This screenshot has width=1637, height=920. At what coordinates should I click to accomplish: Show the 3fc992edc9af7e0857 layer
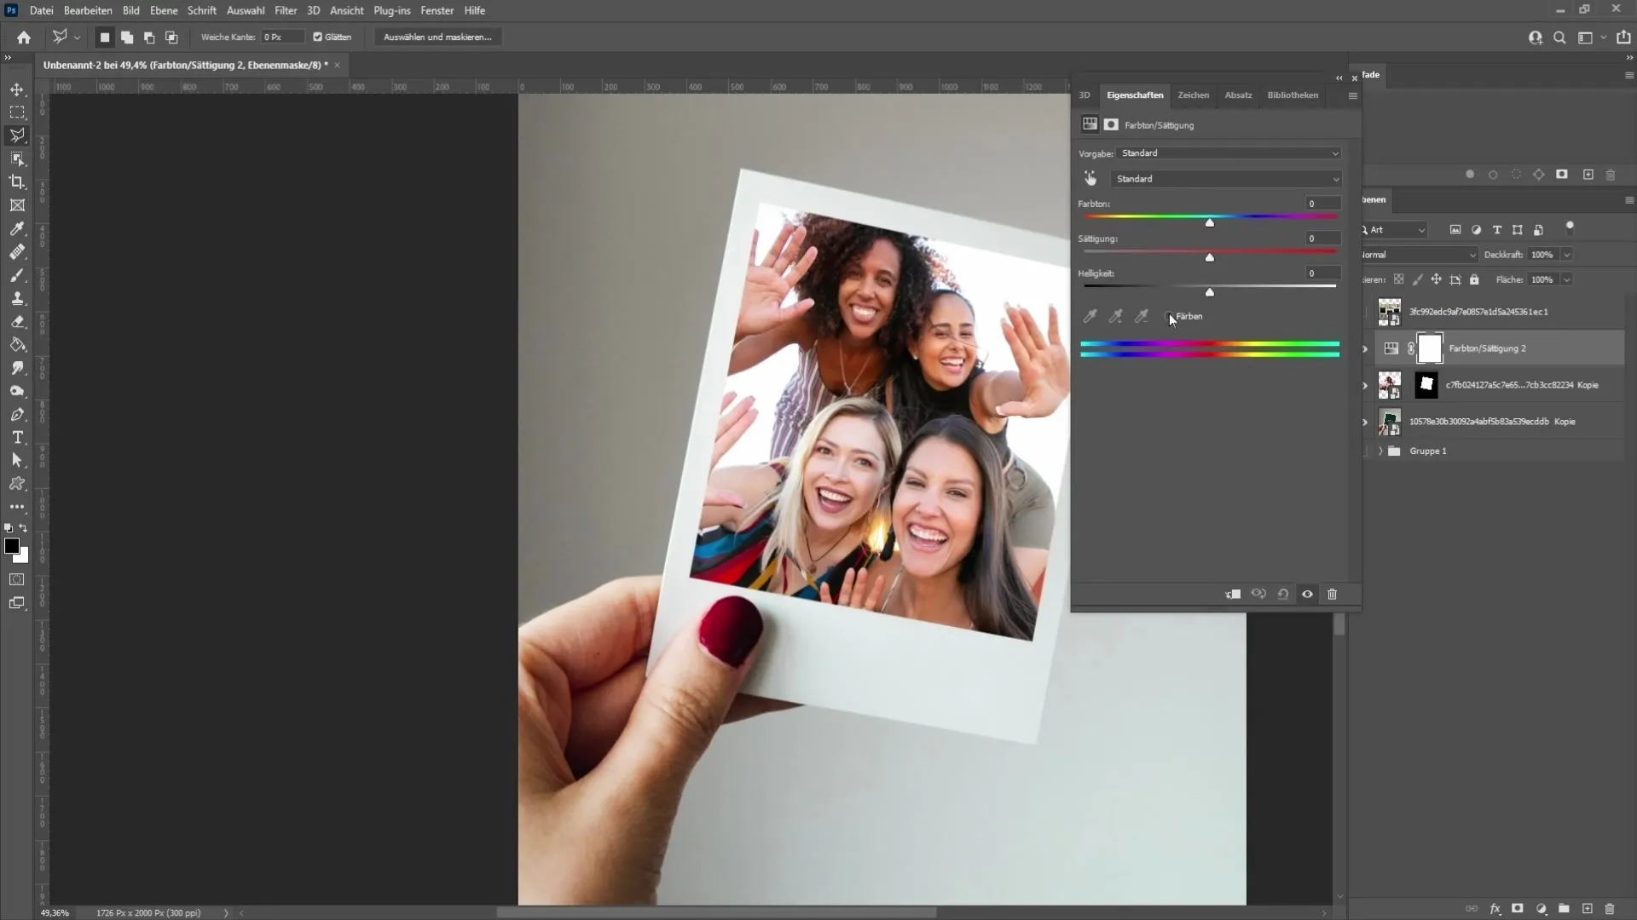click(x=1365, y=312)
